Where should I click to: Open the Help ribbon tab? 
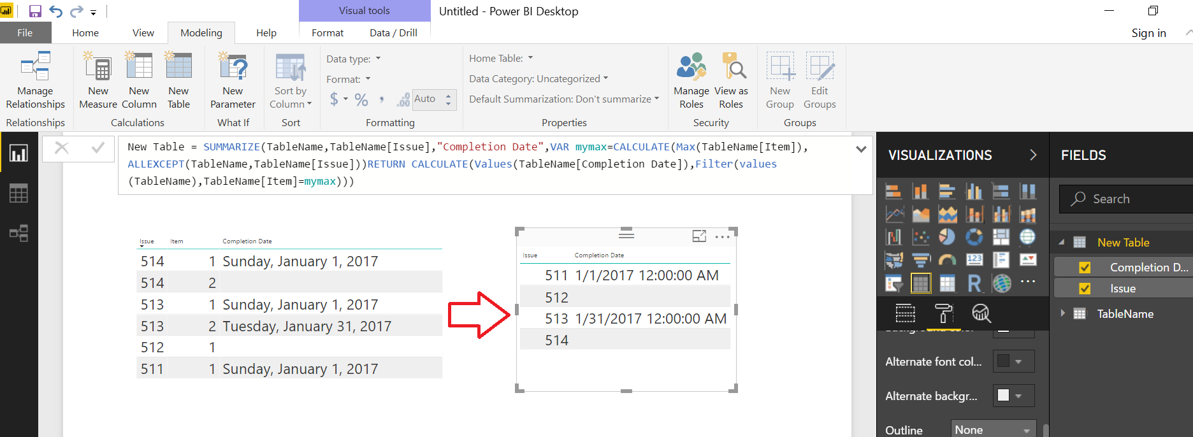tap(266, 33)
